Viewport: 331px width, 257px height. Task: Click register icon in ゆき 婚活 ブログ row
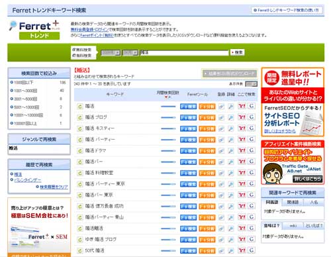221,240
